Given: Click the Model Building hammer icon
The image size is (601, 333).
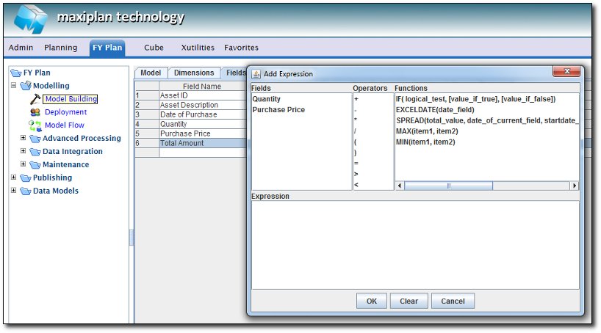Looking at the screenshot, I should pyautogui.click(x=35, y=98).
